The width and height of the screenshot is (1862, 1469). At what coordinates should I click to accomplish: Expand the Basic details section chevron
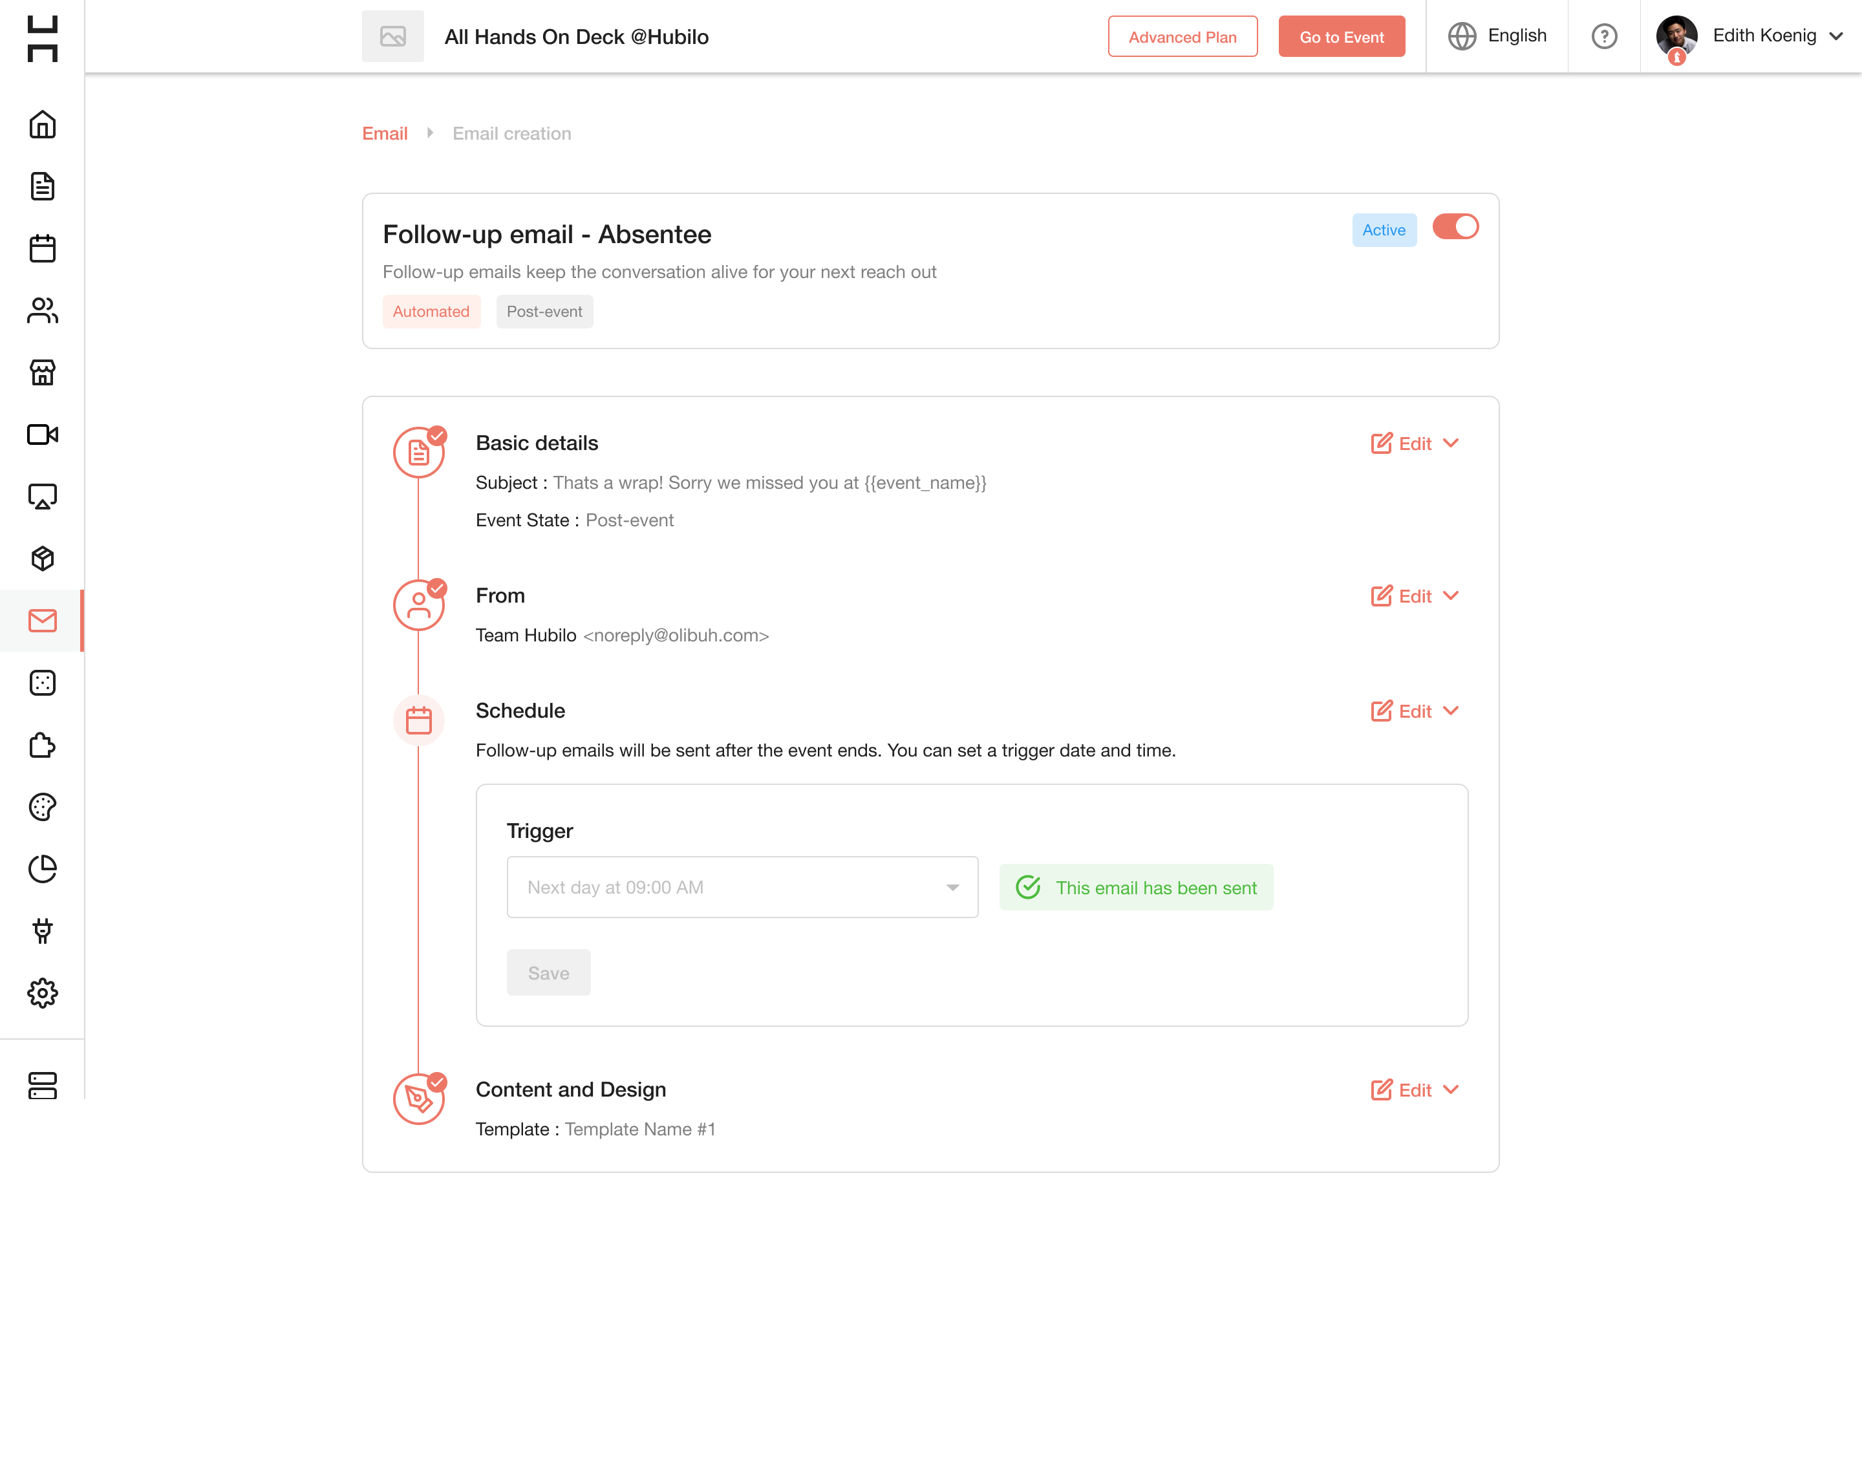[x=1451, y=444]
